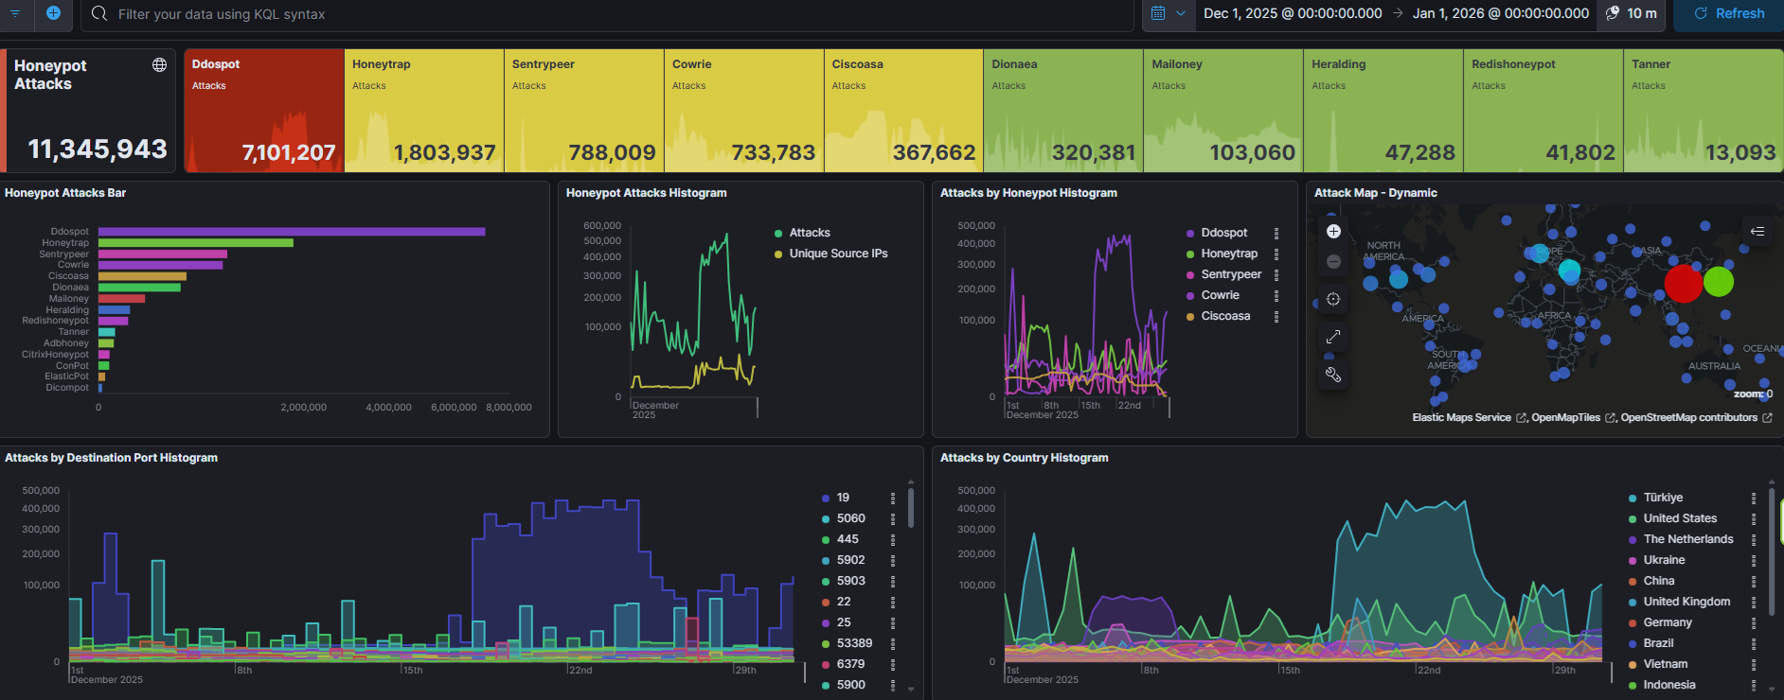Viewport: 1784px width, 700px height.
Task: Click globe icon on Honeypot Attacks panel
Action: [x=159, y=65]
